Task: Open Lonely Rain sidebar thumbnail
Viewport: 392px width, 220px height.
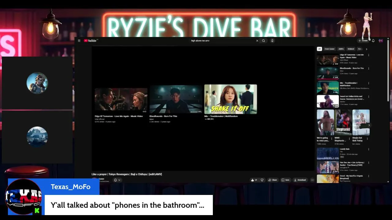Action: tap(328, 154)
